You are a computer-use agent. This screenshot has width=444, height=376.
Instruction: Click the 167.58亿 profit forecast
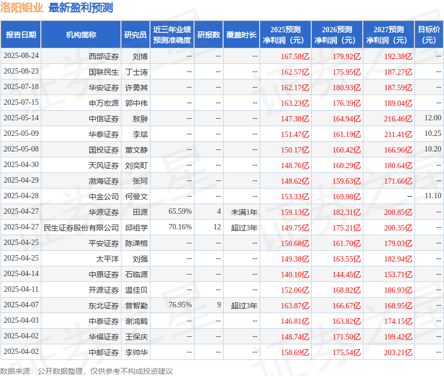click(x=295, y=56)
